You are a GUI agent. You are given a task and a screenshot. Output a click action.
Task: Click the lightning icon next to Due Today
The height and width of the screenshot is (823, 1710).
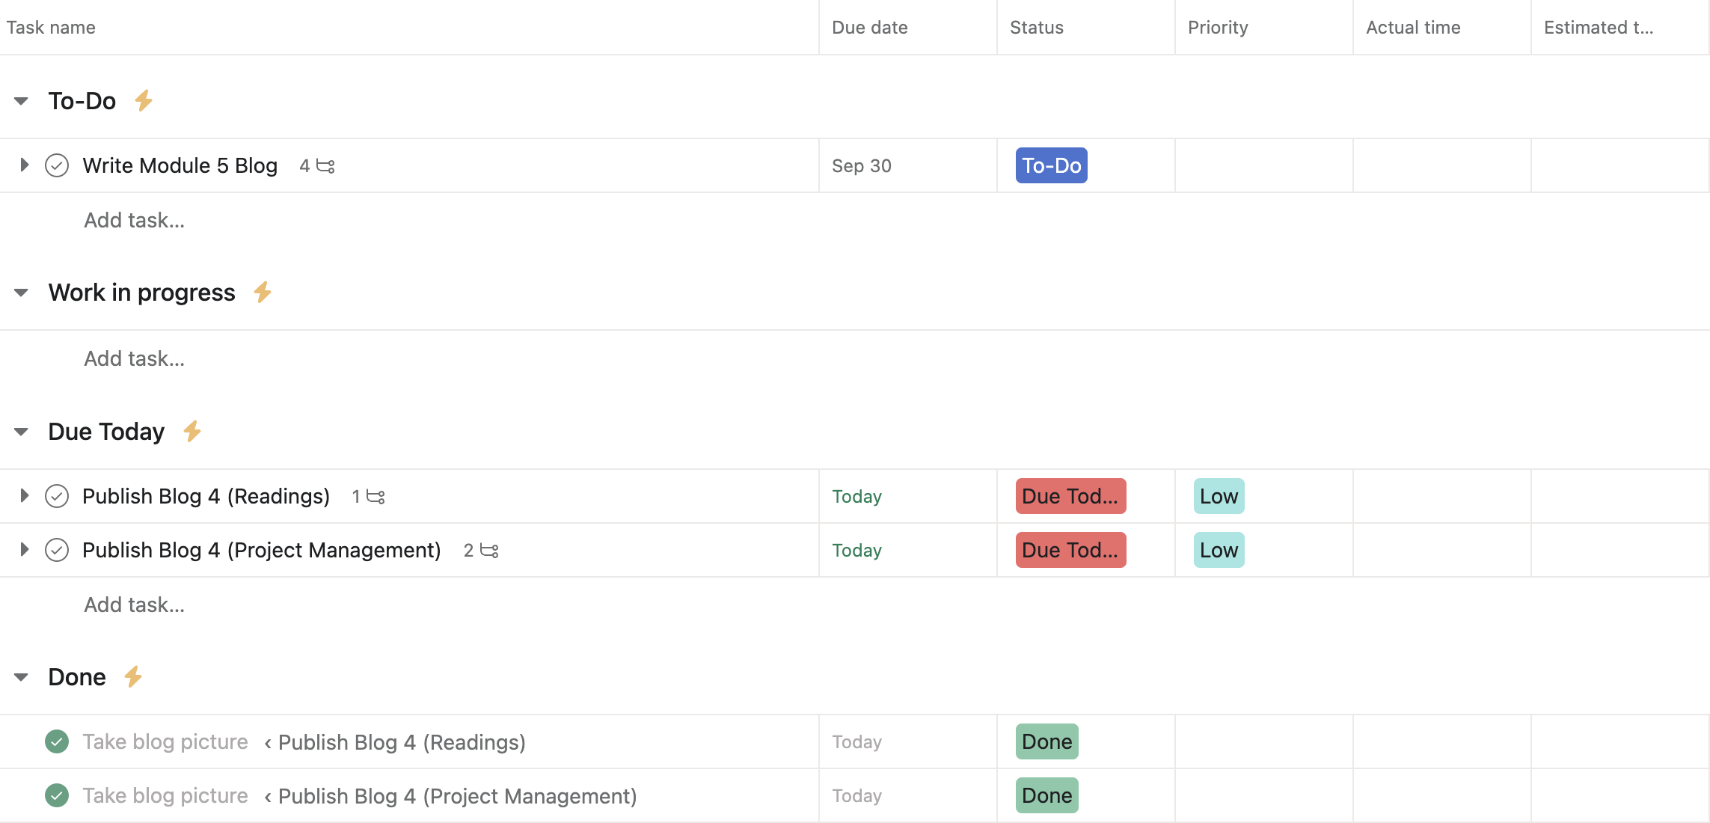click(192, 431)
